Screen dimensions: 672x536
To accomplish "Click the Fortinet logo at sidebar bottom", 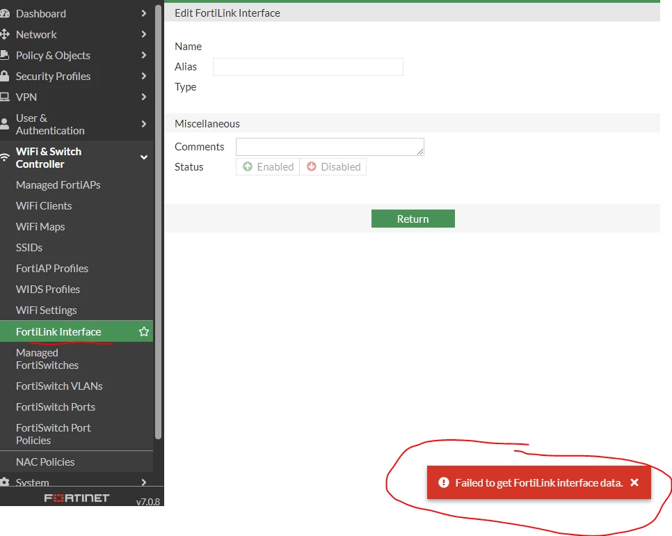I will (77, 498).
